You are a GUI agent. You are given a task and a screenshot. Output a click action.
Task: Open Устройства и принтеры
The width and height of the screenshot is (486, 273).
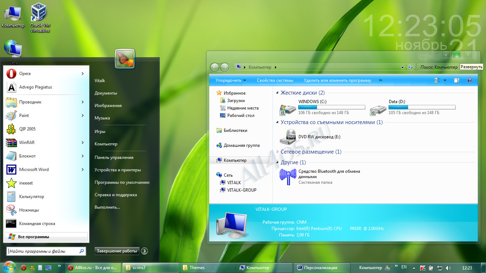pyautogui.click(x=118, y=170)
